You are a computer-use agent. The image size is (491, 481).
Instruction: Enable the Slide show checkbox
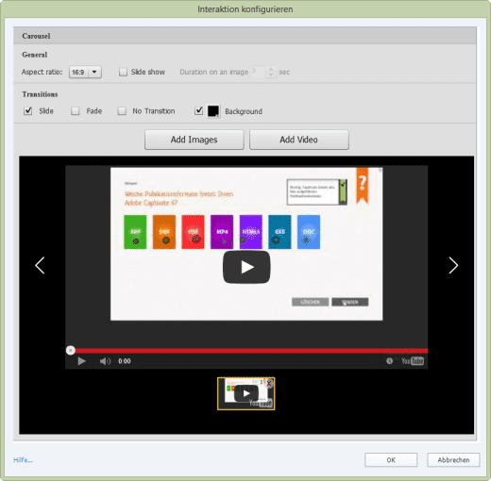point(123,72)
